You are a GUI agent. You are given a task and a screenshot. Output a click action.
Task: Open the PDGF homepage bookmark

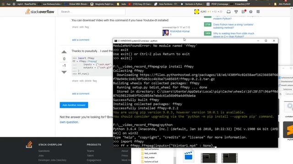pyautogui.click(x=218, y=4)
